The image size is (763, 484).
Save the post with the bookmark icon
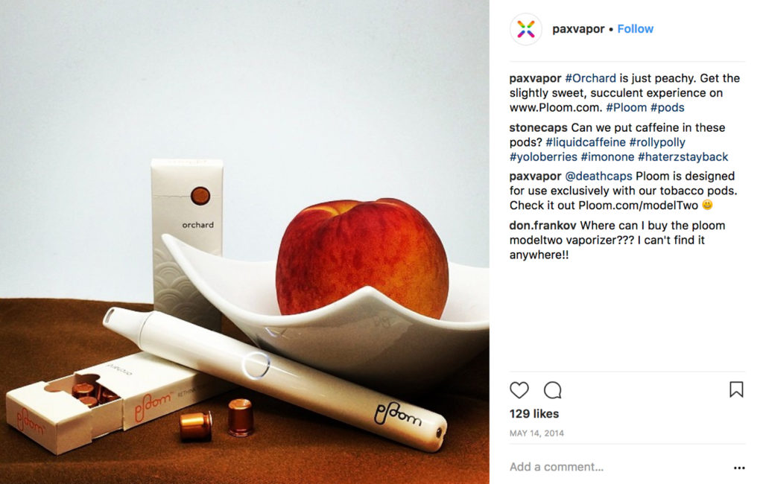click(735, 389)
